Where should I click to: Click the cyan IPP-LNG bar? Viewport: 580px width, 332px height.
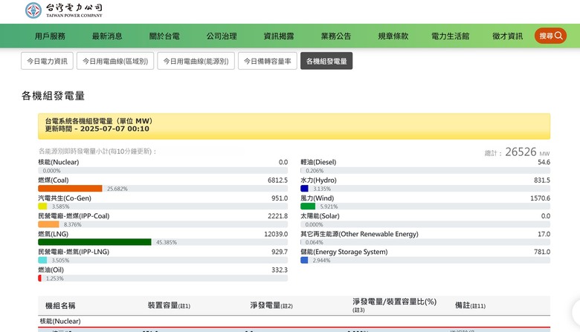(x=42, y=260)
